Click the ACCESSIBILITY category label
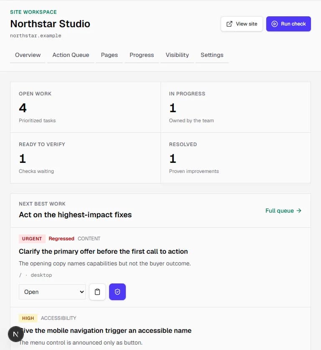Image resolution: width=321 pixels, height=350 pixels. [x=59, y=318]
